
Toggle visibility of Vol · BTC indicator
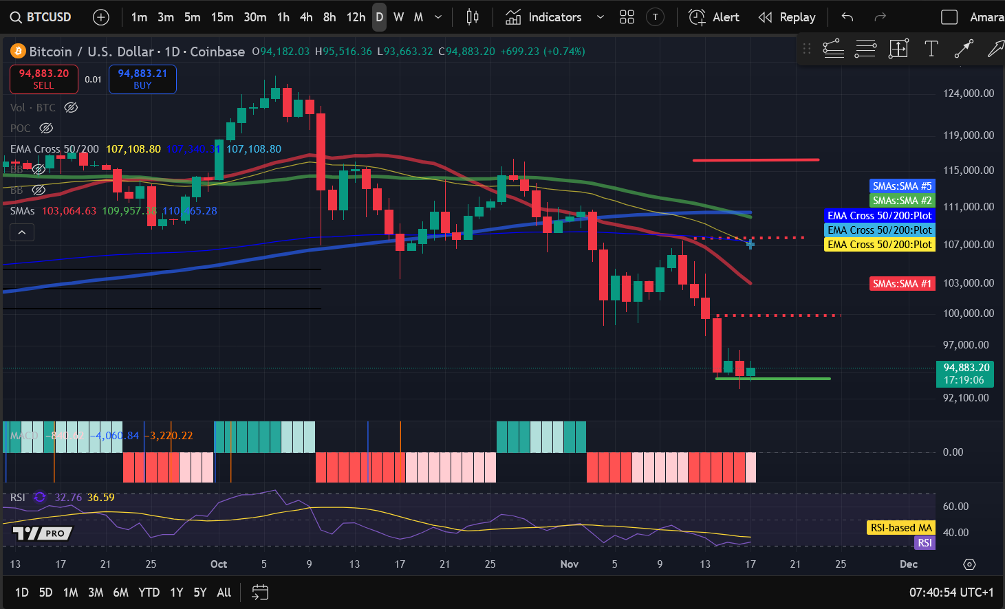click(71, 107)
